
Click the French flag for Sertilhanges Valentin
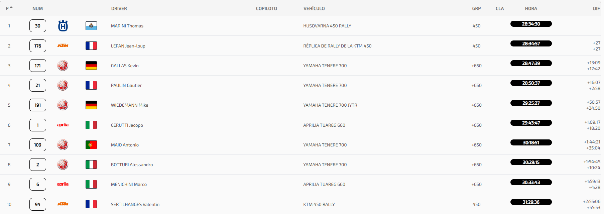click(x=91, y=204)
